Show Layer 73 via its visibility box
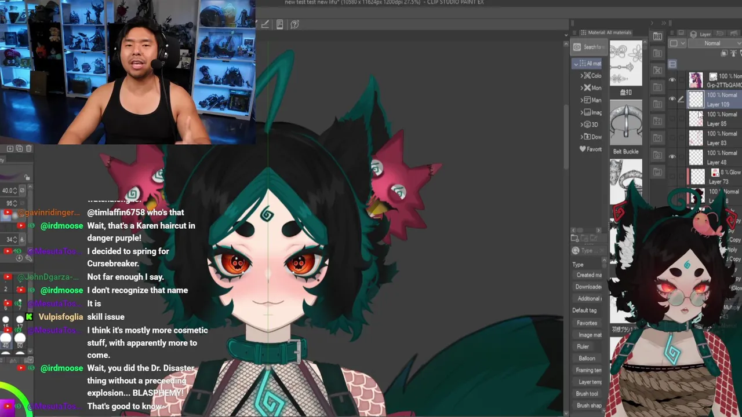This screenshot has height=417, width=742. tap(672, 176)
